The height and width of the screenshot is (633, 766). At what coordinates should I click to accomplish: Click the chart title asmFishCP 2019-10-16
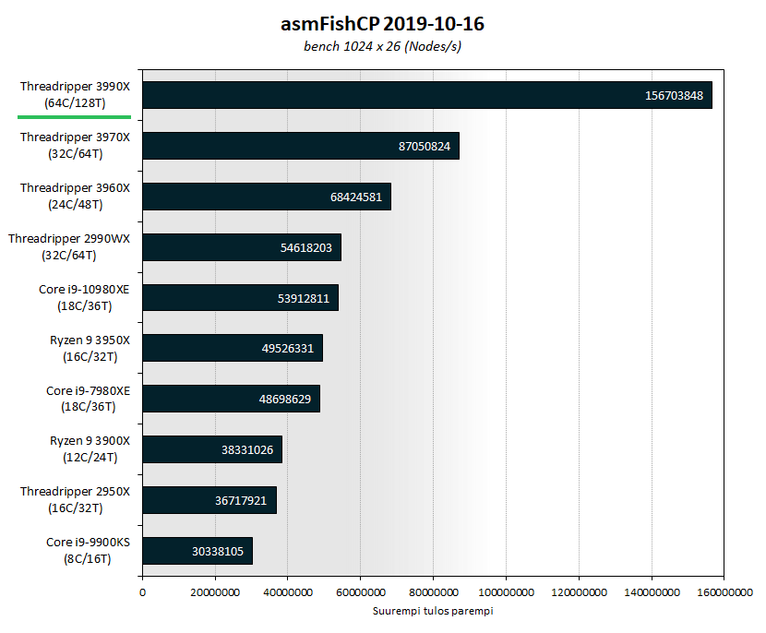point(382,24)
